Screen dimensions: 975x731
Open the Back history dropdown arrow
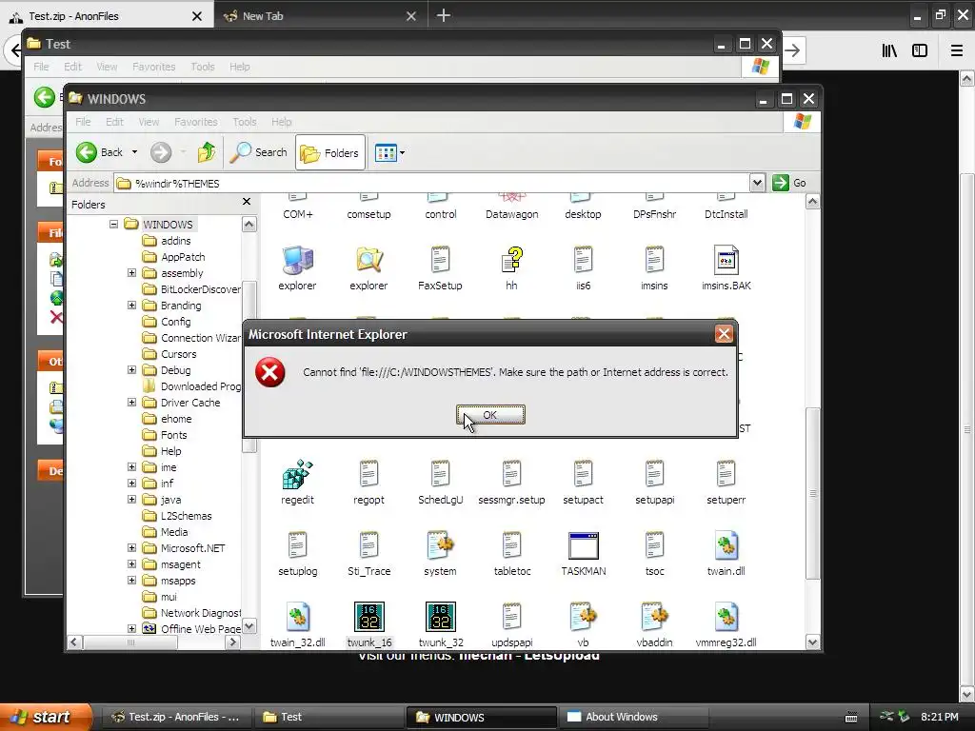click(x=134, y=152)
